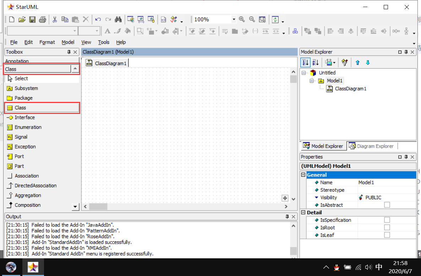The width and height of the screenshot is (421, 276).
Task: Save project with floppy disk icon
Action: click(x=32, y=19)
